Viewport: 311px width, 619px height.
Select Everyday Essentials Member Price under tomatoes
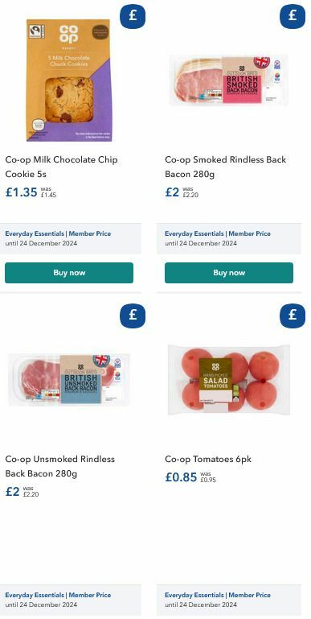click(218, 595)
